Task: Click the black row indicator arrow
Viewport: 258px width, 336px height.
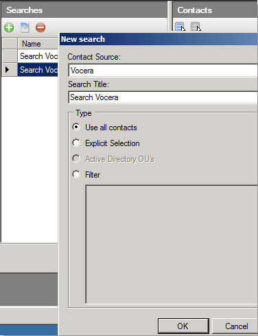Action: pos(7,70)
